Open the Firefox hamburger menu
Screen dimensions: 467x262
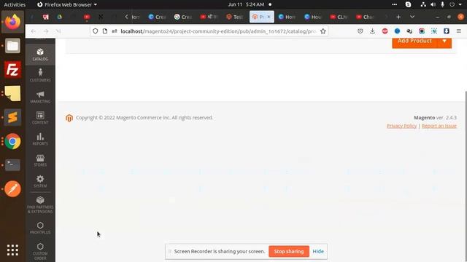(x=459, y=31)
